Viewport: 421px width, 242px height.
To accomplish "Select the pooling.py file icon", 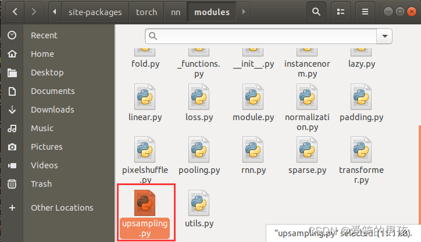I will point(199,150).
